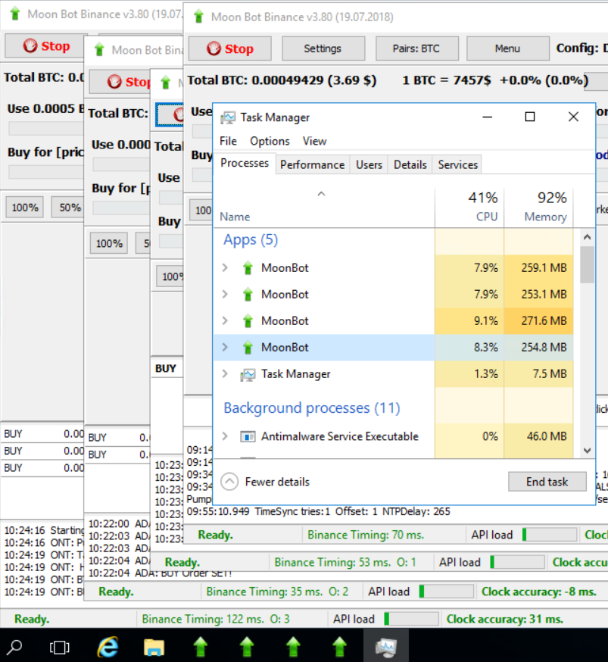Click Binance Timing: 122 ms status text
This screenshot has width=608, height=662.
(216, 620)
